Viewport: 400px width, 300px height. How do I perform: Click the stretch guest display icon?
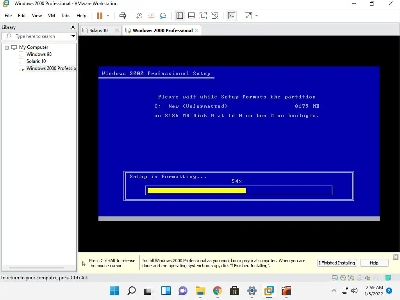pos(248,16)
